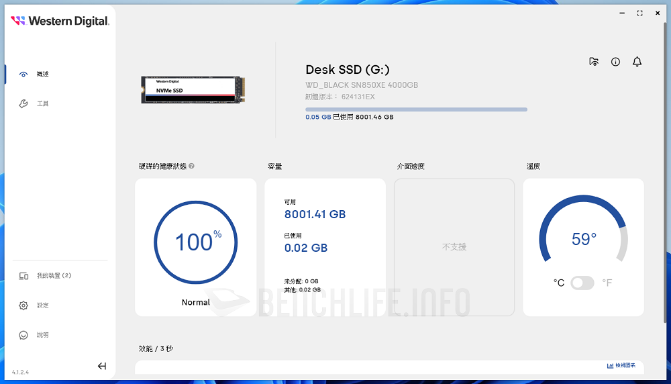Click the 其他: 0.02 GB text
Viewport: 671px width, 384px height.
pyautogui.click(x=303, y=290)
